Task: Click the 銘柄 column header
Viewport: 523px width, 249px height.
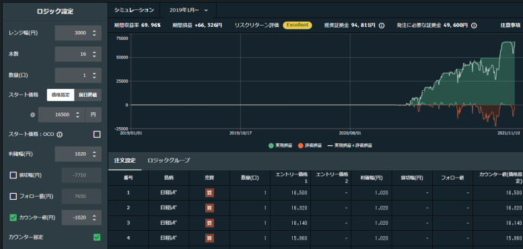Action: pyautogui.click(x=169, y=178)
